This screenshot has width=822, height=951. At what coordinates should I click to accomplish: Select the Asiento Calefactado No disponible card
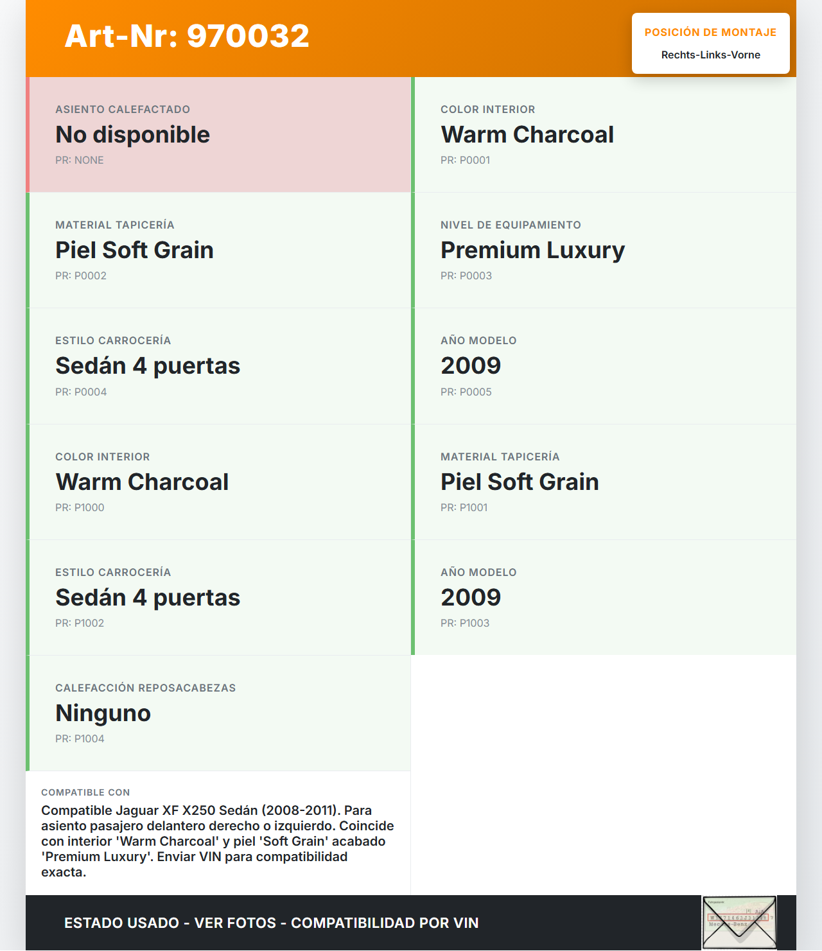click(219, 135)
